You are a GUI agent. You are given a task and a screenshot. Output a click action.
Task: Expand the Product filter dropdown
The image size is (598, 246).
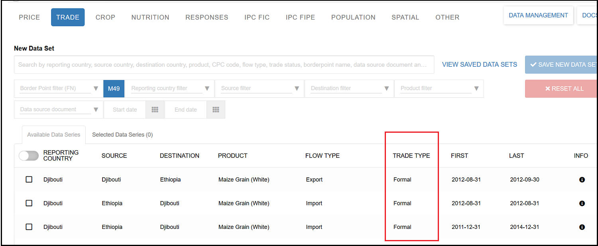pyautogui.click(x=476, y=89)
